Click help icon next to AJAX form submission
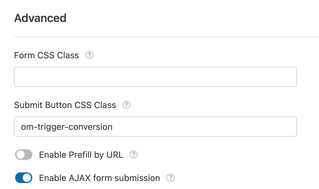 tap(170, 178)
